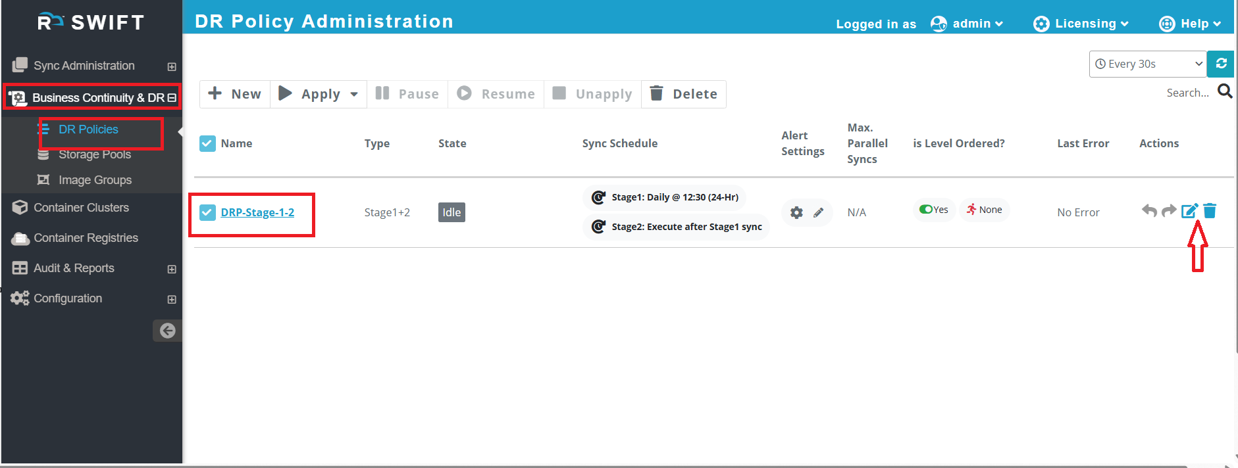The image size is (1238, 468).
Task: Open Configuration menu
Action: [x=68, y=298]
